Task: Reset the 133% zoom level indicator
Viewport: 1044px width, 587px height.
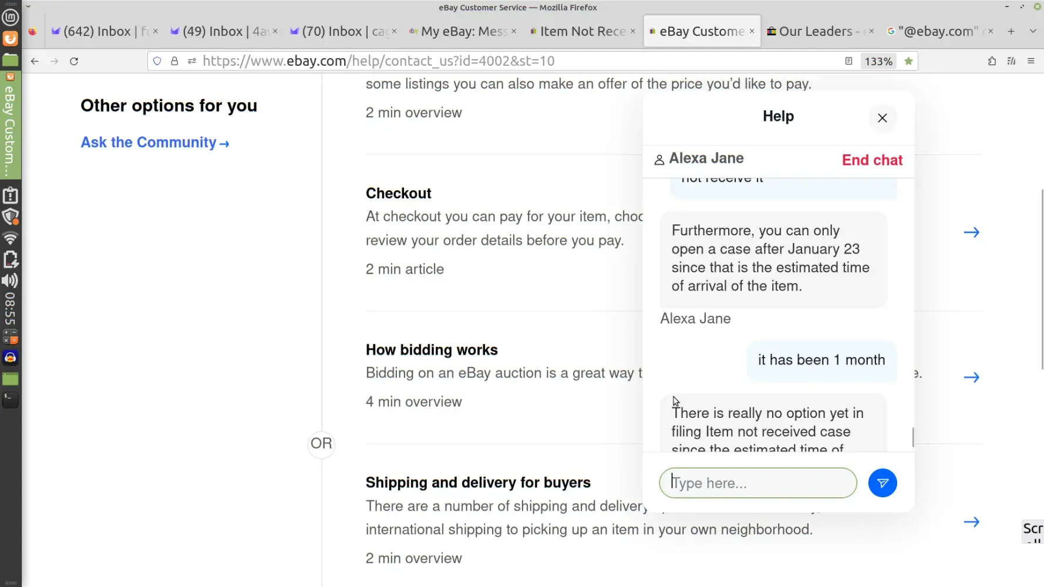Action: tap(878, 61)
